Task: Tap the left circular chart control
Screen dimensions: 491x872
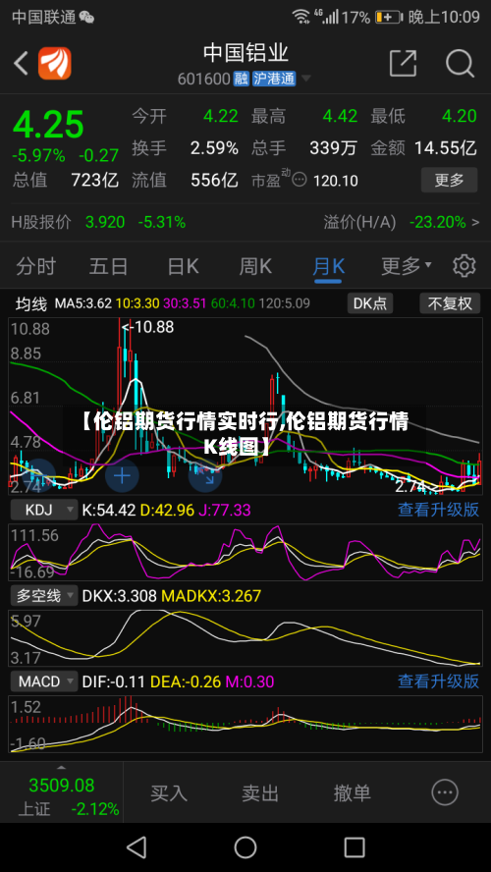Action: [x=38, y=475]
